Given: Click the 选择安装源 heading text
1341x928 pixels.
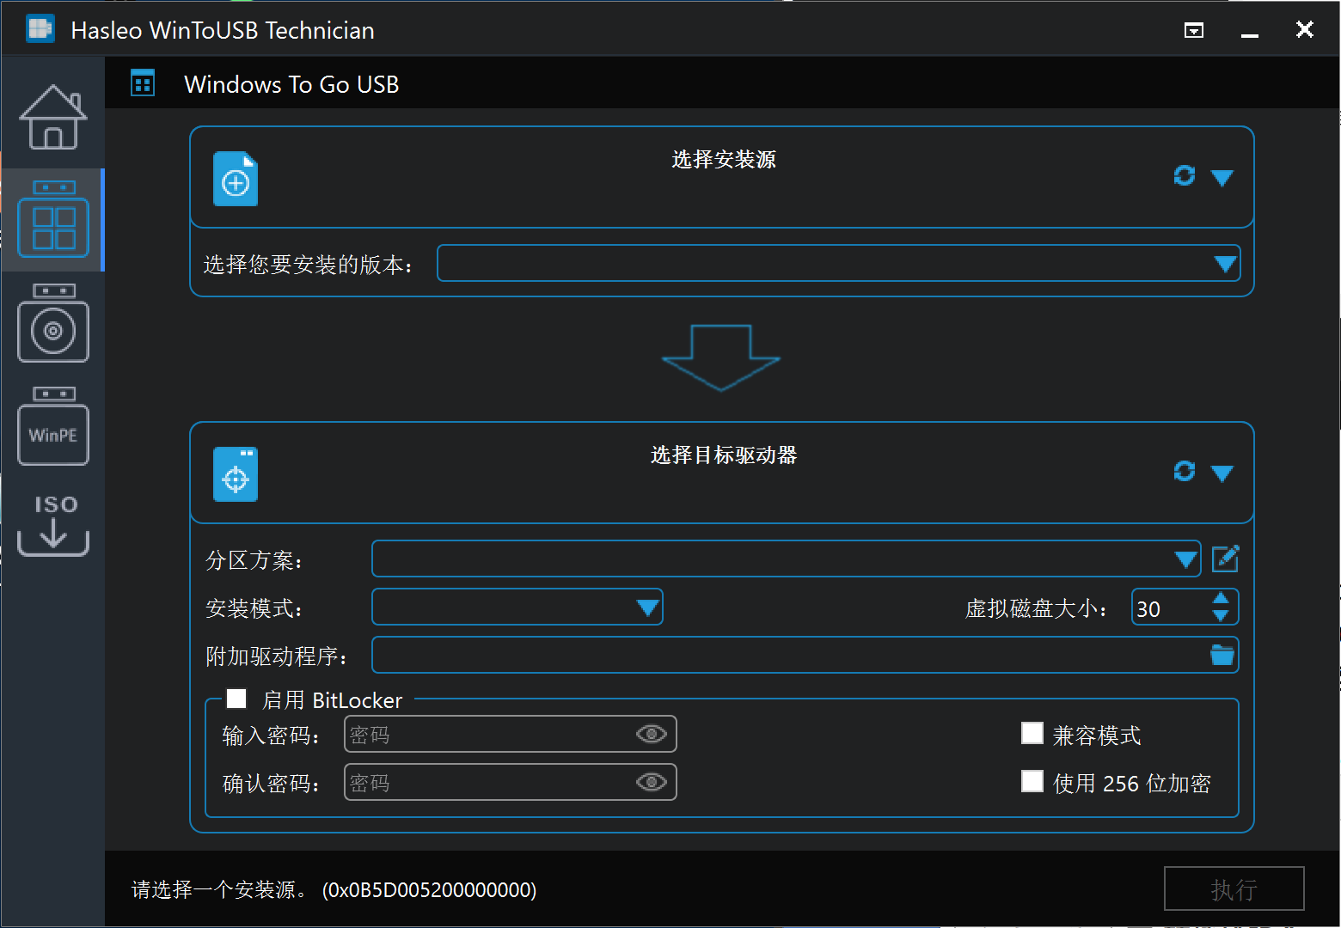Looking at the screenshot, I should click(x=724, y=160).
